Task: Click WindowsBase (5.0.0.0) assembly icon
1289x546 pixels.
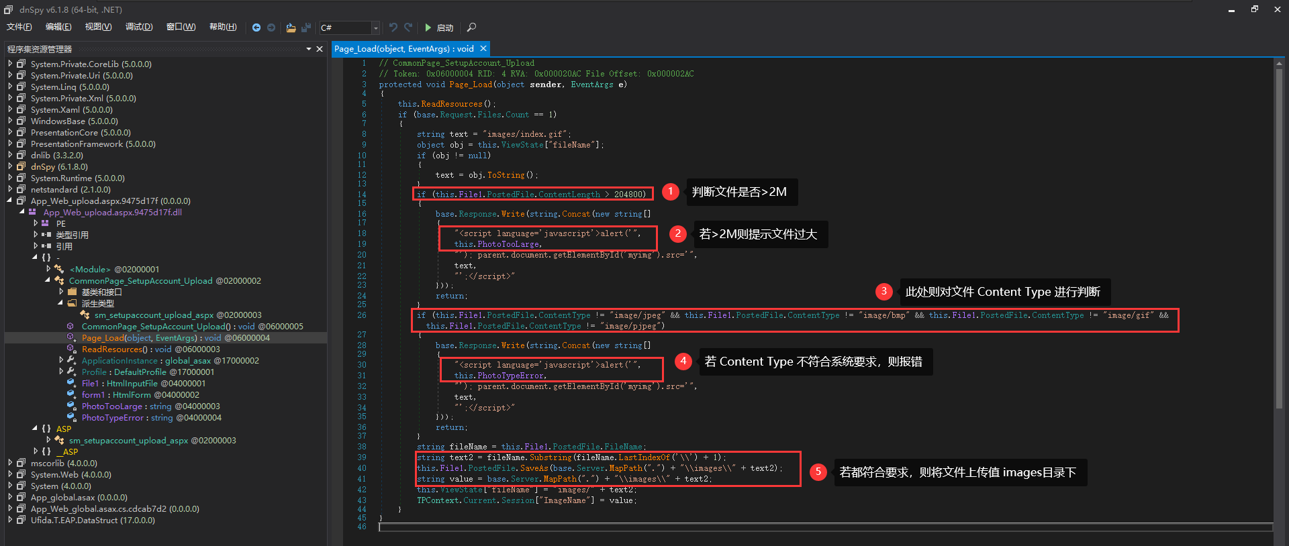Action: (21, 121)
